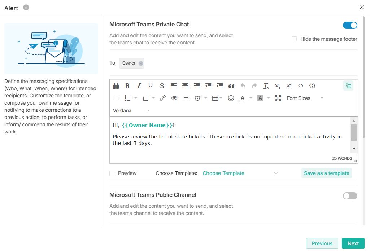Switch the editor to fullscreen mode
The image size is (370, 251).
click(278, 98)
